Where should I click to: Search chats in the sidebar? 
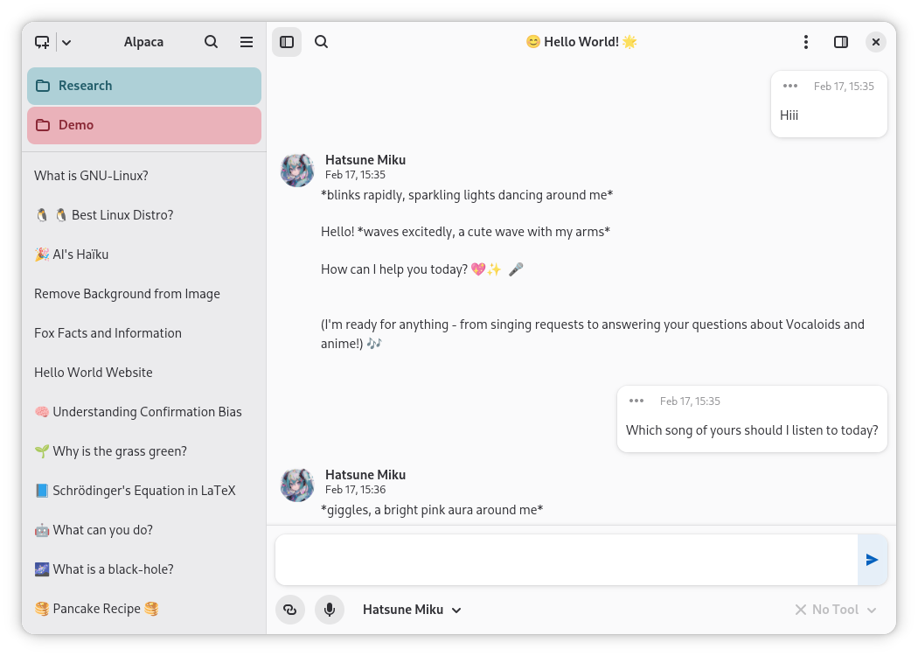(212, 42)
